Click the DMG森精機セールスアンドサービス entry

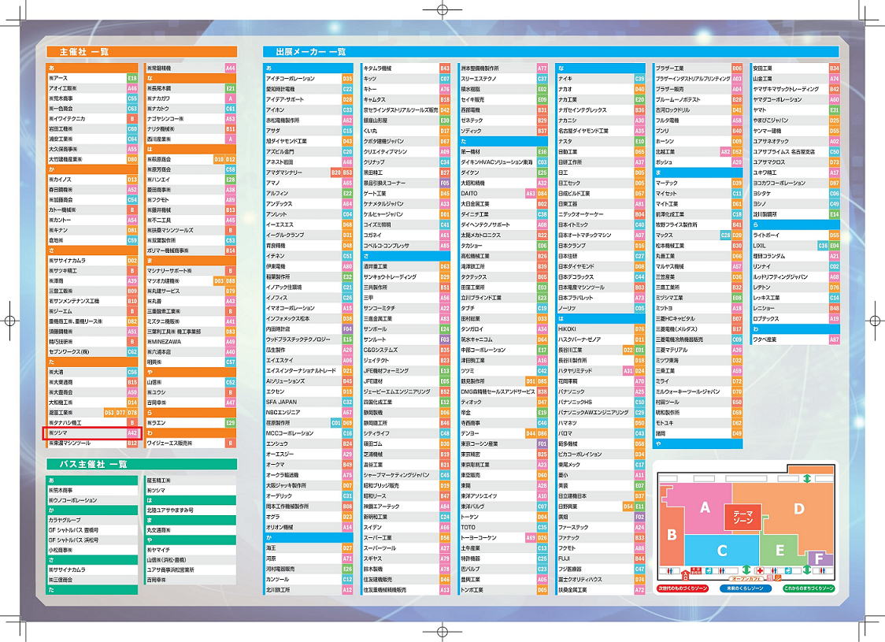pyautogui.click(x=503, y=392)
